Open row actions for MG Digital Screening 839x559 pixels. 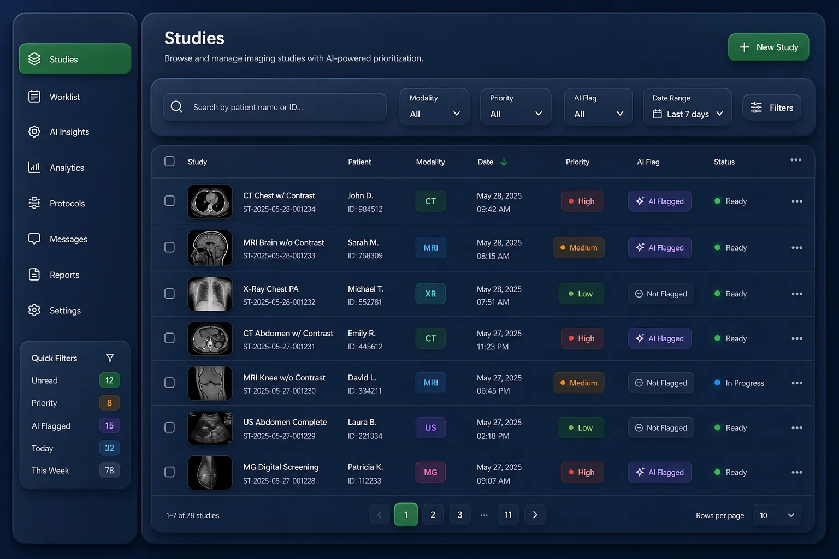point(797,473)
